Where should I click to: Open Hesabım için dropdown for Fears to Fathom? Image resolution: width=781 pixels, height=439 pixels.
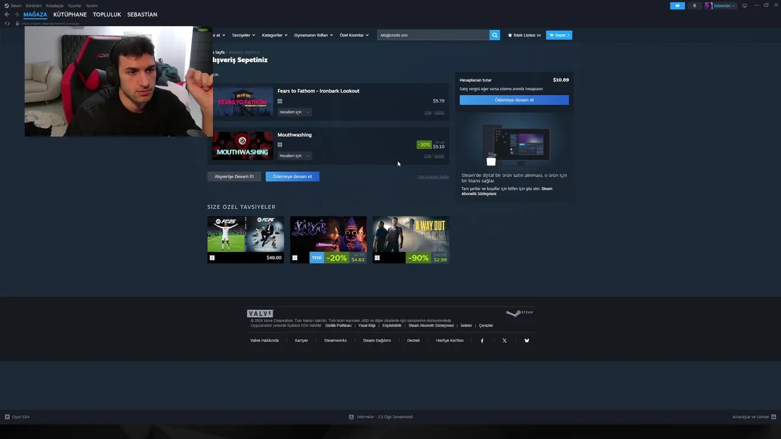tap(295, 112)
